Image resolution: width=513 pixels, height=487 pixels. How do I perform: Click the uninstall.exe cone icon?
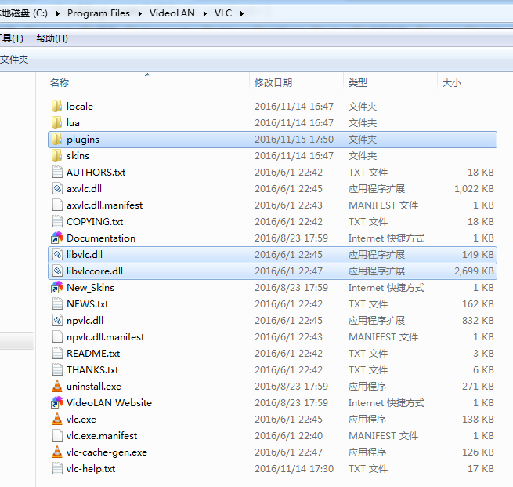pyautogui.click(x=57, y=386)
